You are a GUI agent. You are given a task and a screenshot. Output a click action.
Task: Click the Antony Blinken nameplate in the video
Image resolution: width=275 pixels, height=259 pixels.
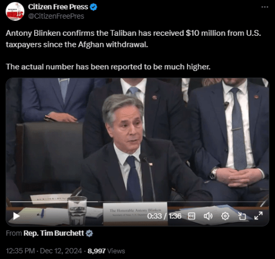point(135,213)
